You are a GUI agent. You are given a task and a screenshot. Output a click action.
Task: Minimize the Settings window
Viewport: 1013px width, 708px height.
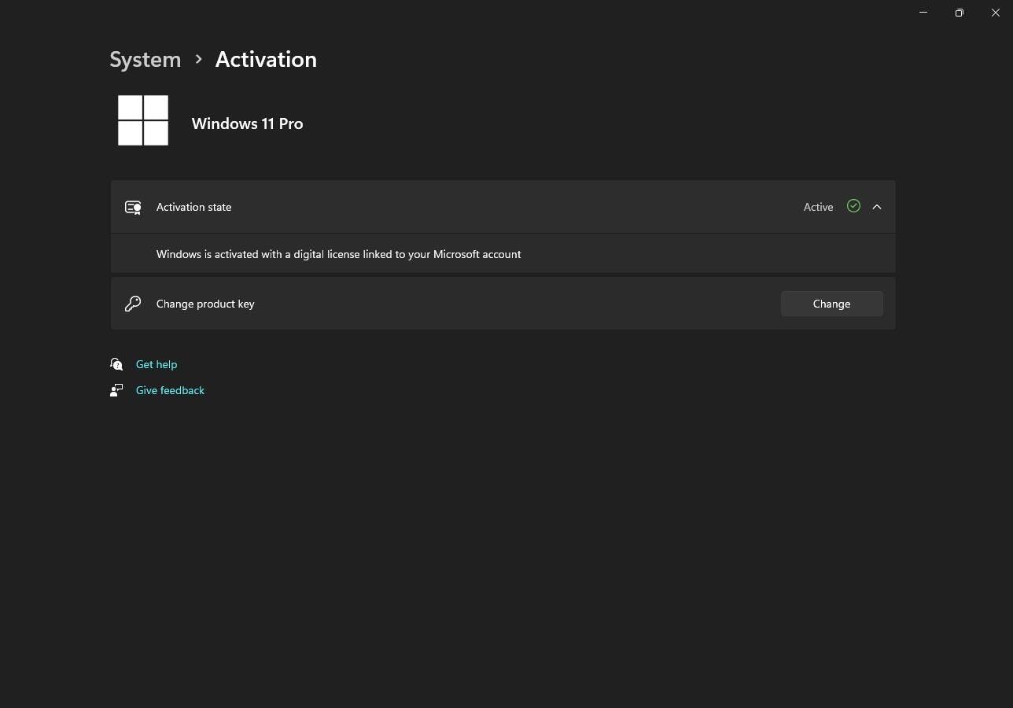coord(923,13)
